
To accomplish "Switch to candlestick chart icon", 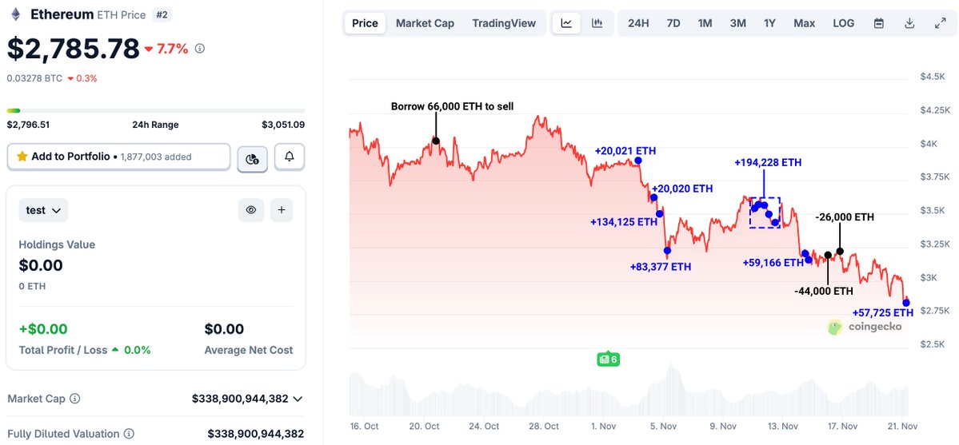I will pyautogui.click(x=597, y=23).
